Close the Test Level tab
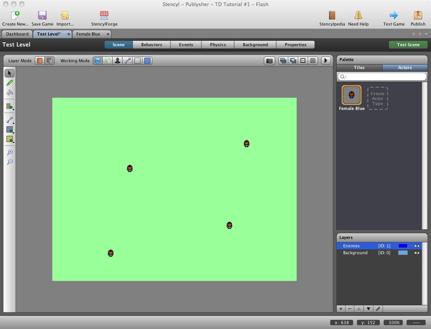 69,34
